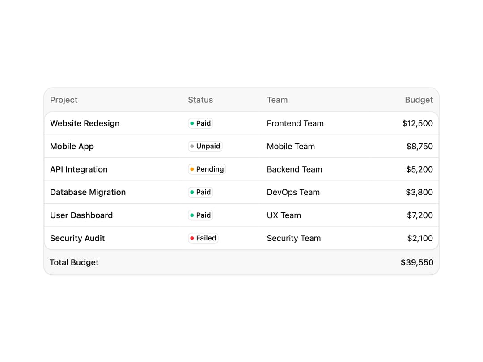
Task: Open the Database Migration project
Action: [x=88, y=192]
